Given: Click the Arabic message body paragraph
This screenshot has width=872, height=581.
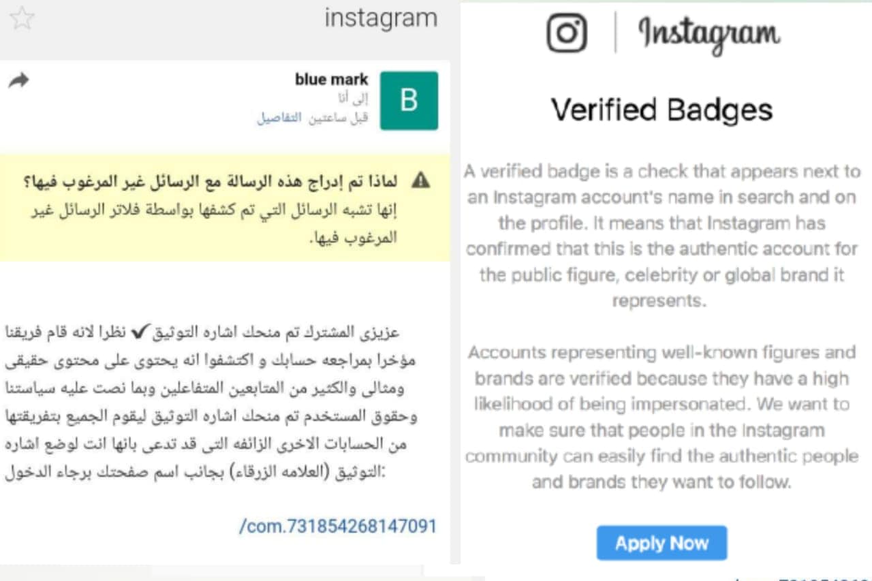Looking at the screenshot, I should point(211,403).
